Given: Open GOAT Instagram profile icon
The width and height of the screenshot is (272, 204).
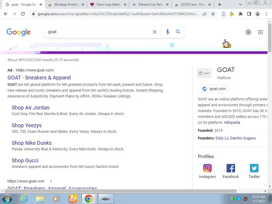Looking at the screenshot, I should [x=207, y=168].
